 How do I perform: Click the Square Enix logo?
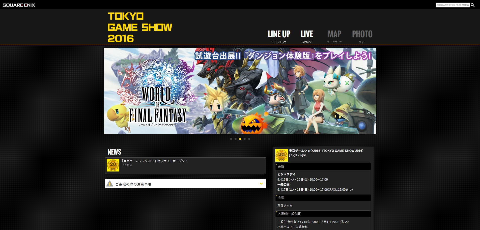(19, 5)
